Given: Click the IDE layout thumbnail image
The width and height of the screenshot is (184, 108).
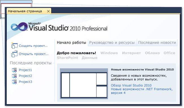Looking at the screenshot, I should point(84,84).
